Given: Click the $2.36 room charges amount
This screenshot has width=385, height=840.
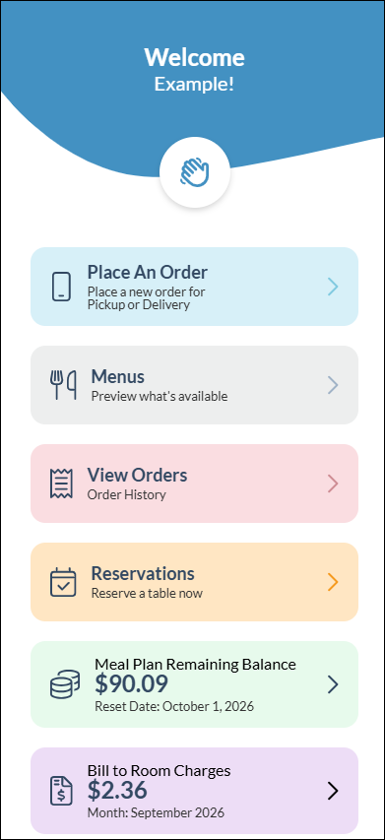Looking at the screenshot, I should click(x=117, y=790).
